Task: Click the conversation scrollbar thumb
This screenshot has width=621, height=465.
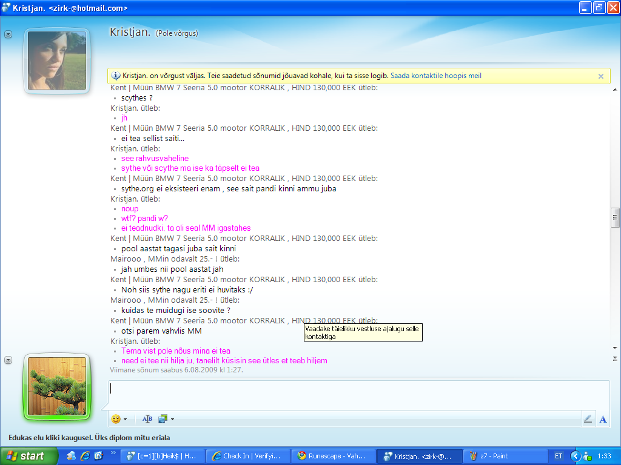Action: (x=614, y=216)
